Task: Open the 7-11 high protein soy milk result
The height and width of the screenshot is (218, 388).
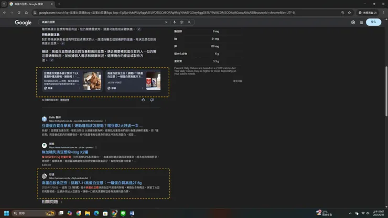Action: (x=92, y=183)
